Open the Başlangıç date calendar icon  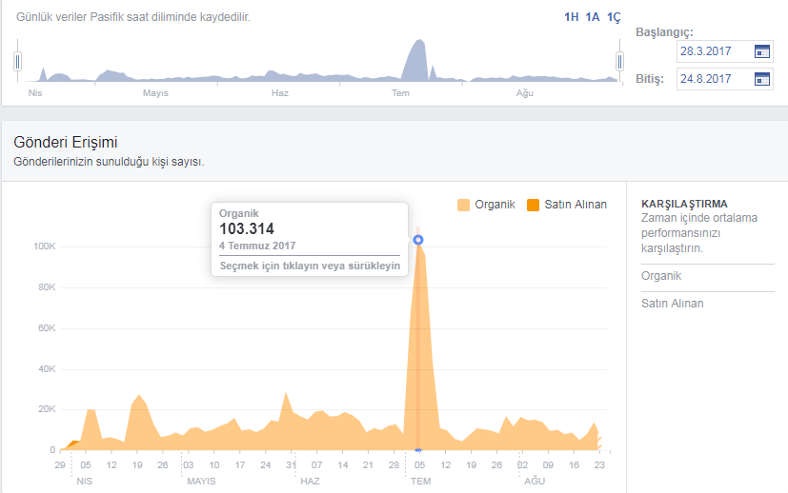762,51
